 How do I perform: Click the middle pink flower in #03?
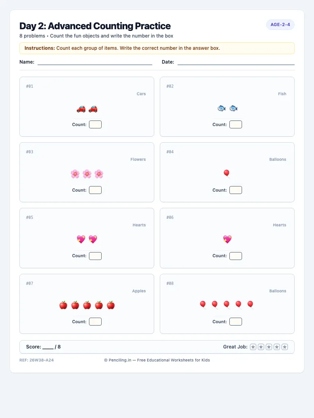tap(87, 174)
